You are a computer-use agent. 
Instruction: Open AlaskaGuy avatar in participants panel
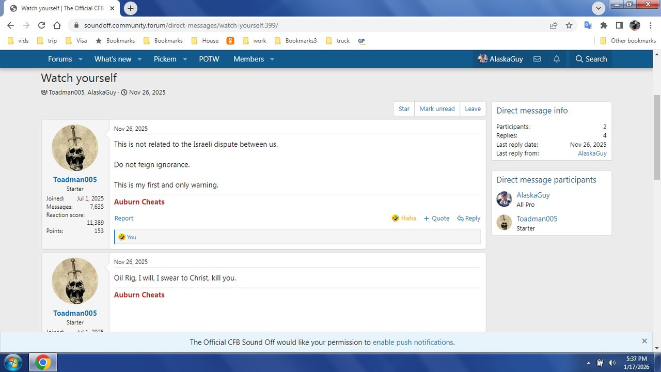point(504,199)
